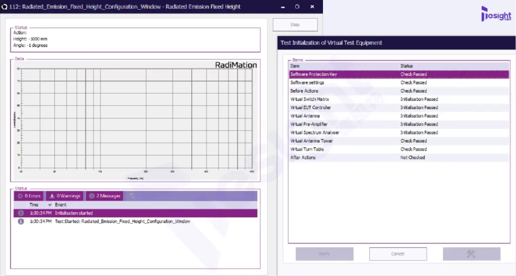Minimize the Radiated Emission window
The height and width of the screenshot is (276, 516).
[283, 7]
